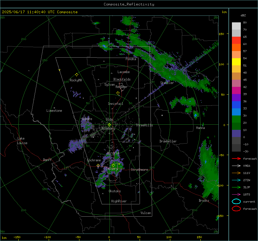Click the yellow swatch between 54 and 51
This screenshot has width=258, height=241.
pyautogui.click(x=236, y=62)
